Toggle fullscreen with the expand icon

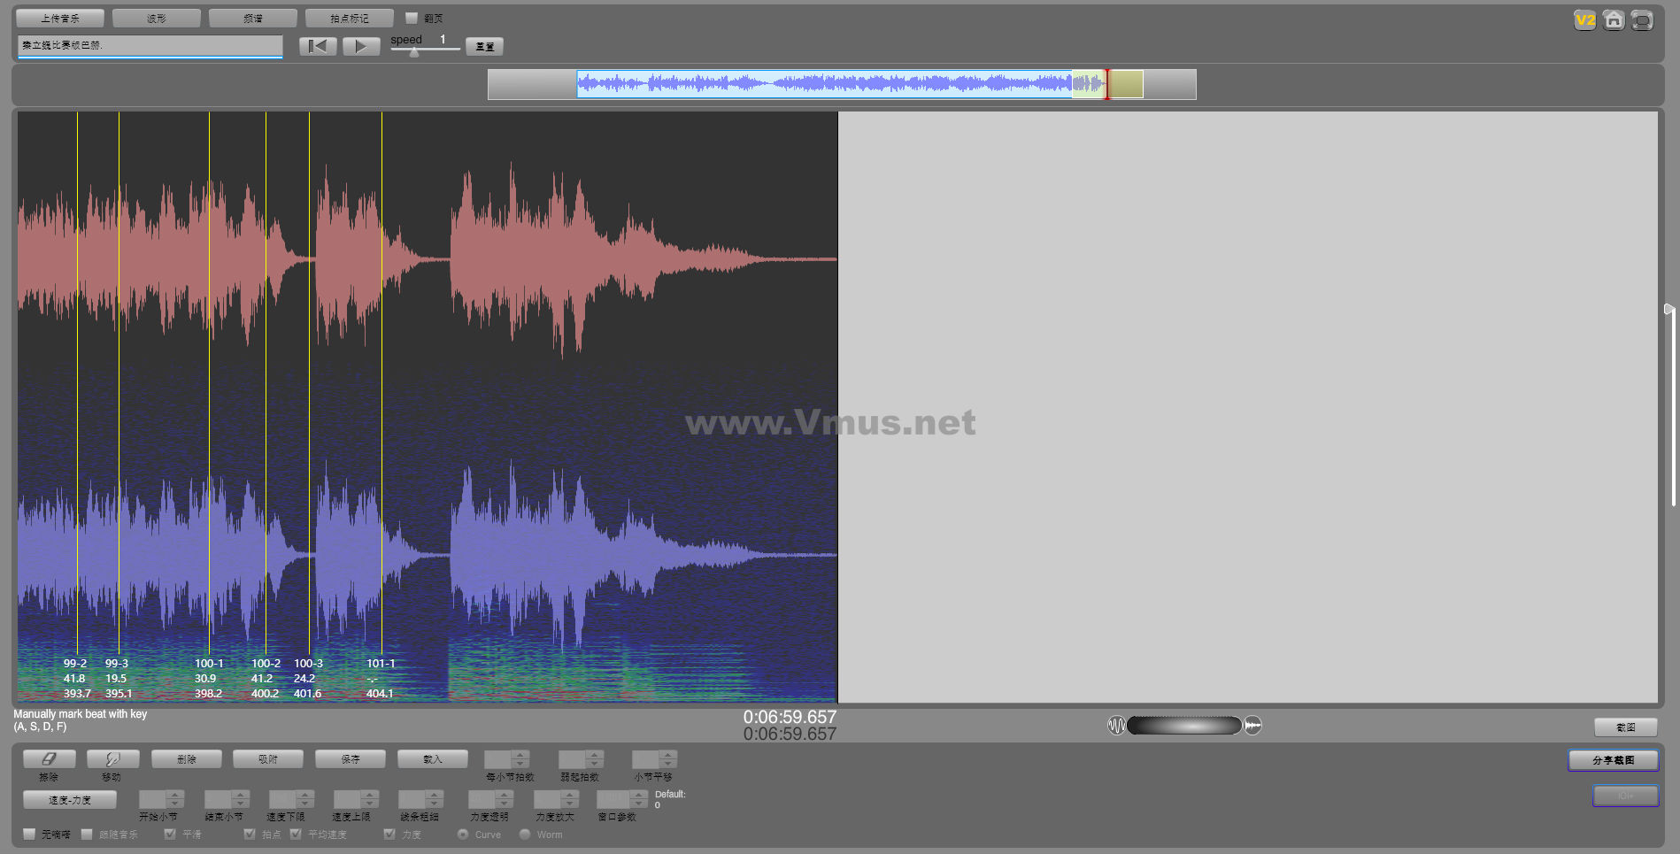coord(1642,20)
